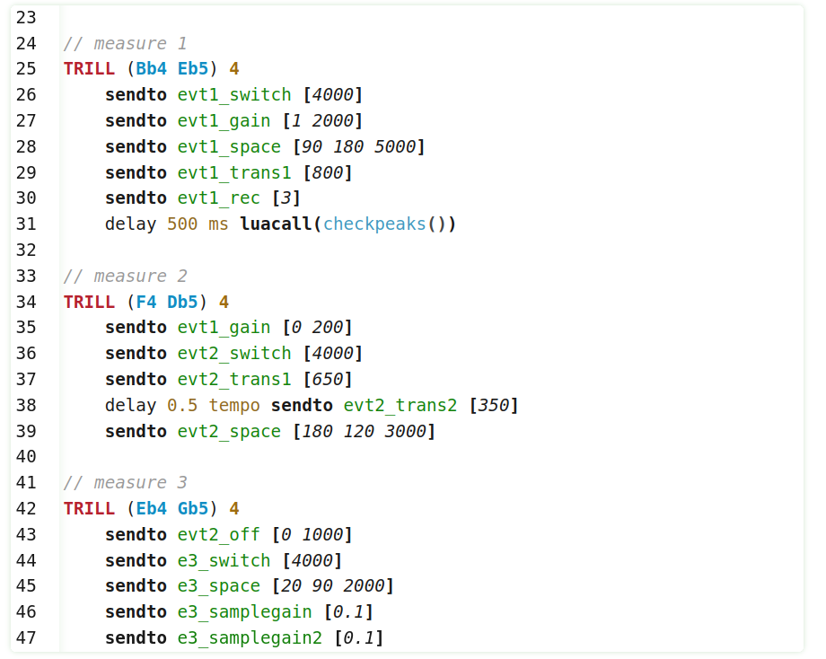Click the word "tempo" on line 38
The image size is (826, 659).
point(234,405)
